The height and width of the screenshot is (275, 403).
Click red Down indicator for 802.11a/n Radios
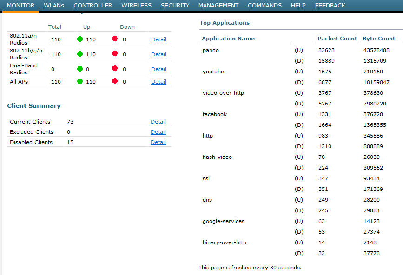pos(115,39)
